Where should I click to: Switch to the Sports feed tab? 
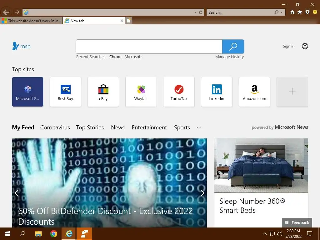pos(182,127)
